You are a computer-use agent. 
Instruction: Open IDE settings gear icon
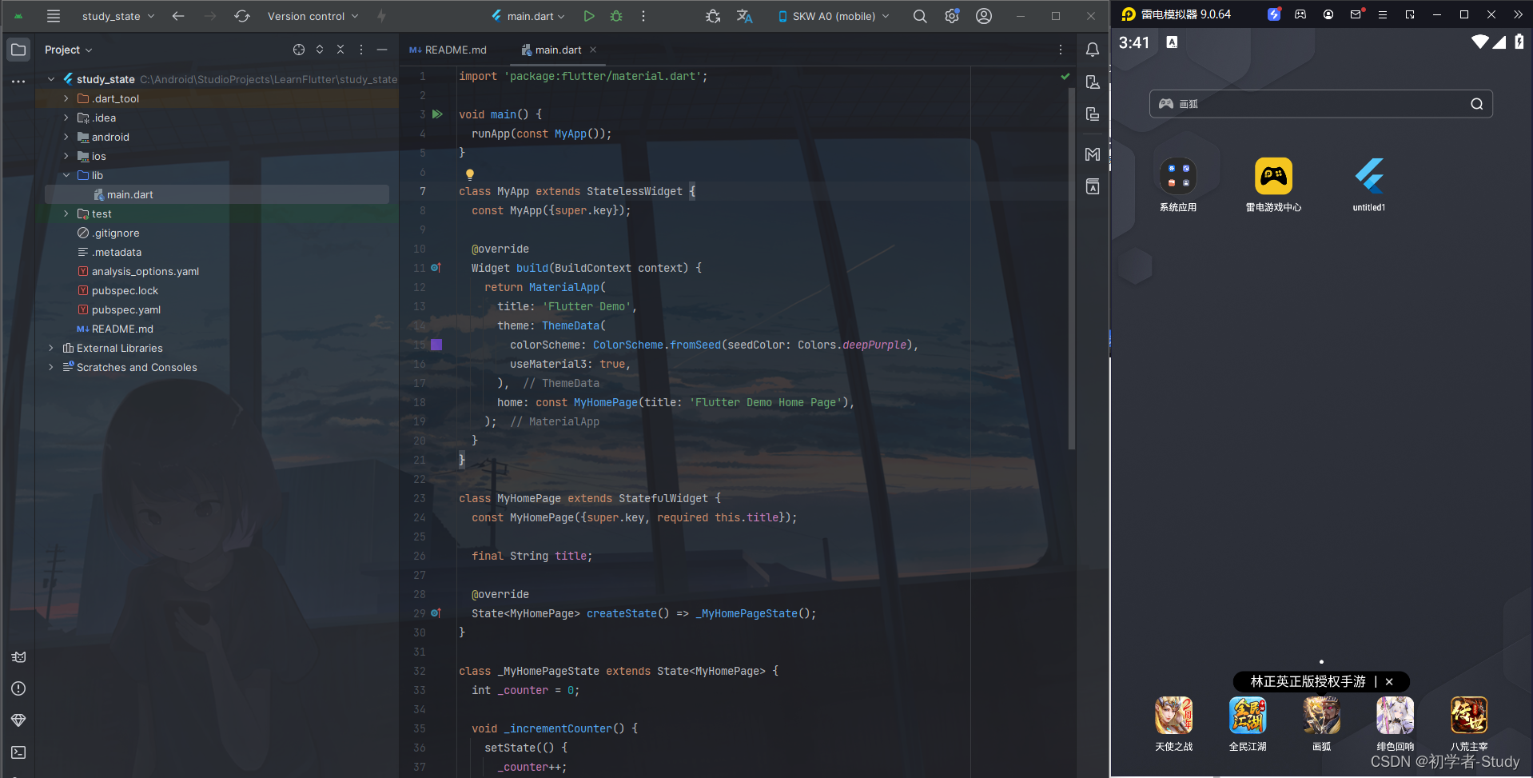(x=952, y=16)
